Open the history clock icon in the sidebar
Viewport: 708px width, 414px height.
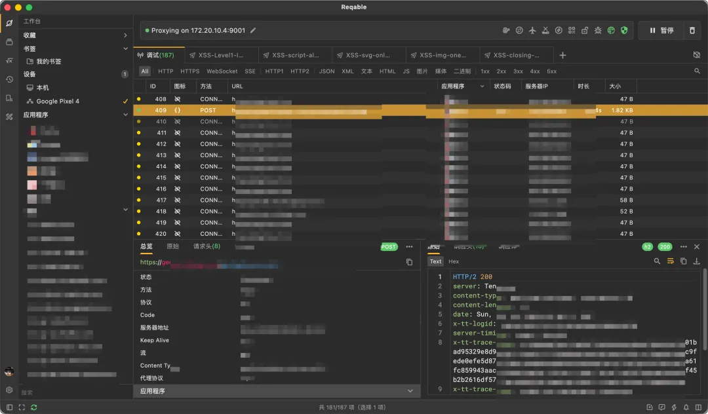(x=9, y=79)
